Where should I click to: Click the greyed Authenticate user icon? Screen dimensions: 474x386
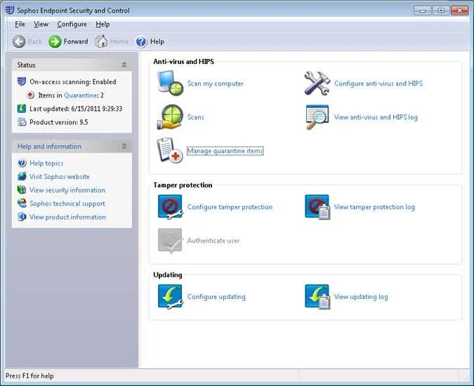(170, 241)
